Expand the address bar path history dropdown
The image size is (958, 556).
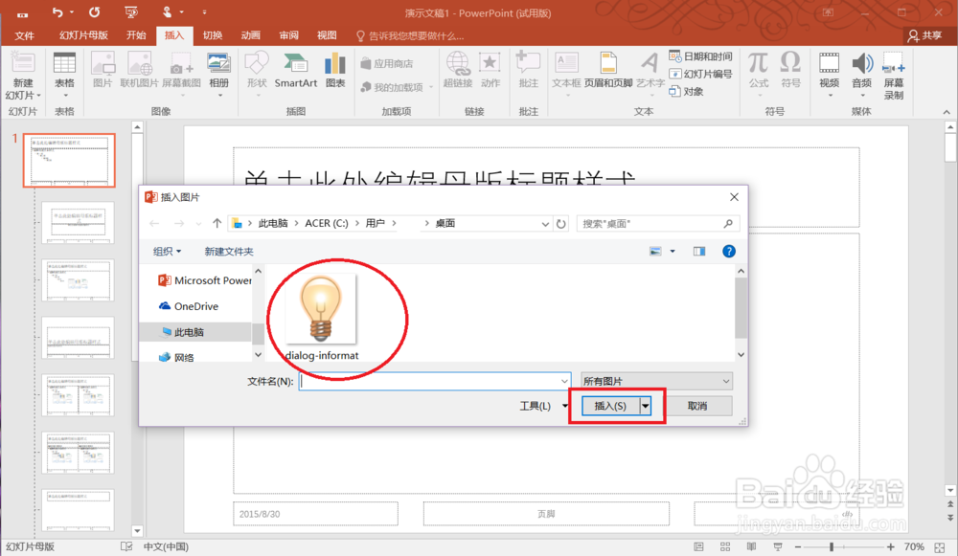pos(545,224)
